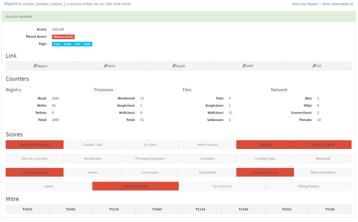The width and height of the screenshot is (358, 222).
Task: Click the Multiprocessing score box
Action: [x=35, y=172]
